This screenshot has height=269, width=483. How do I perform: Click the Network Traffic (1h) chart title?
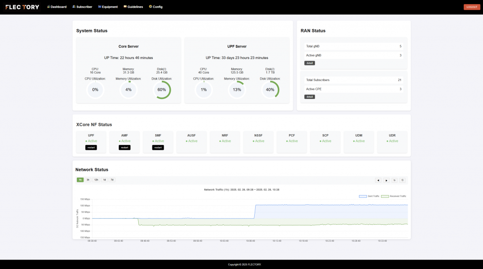(x=241, y=189)
